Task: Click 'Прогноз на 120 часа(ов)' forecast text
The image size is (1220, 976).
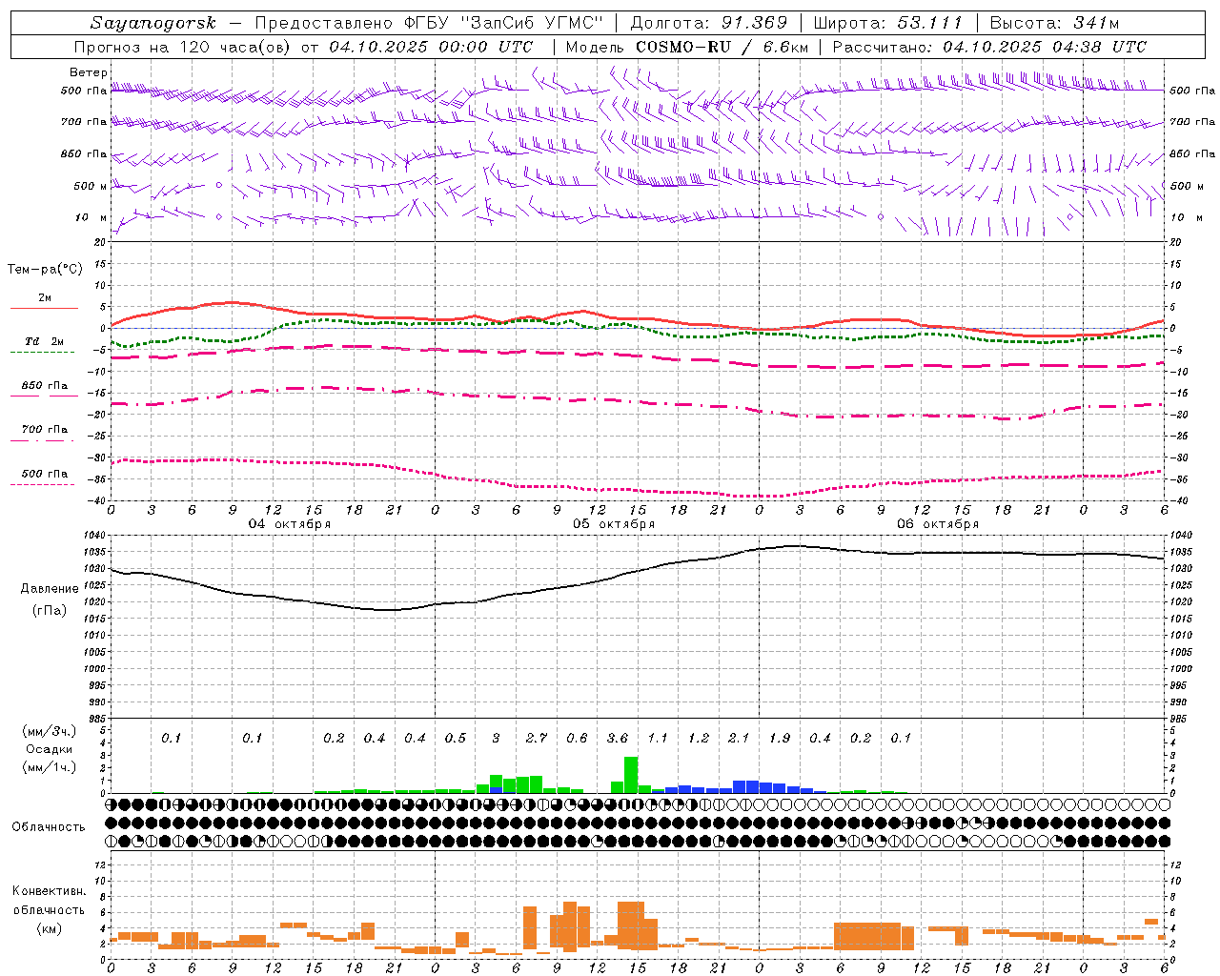Action: coord(184,47)
